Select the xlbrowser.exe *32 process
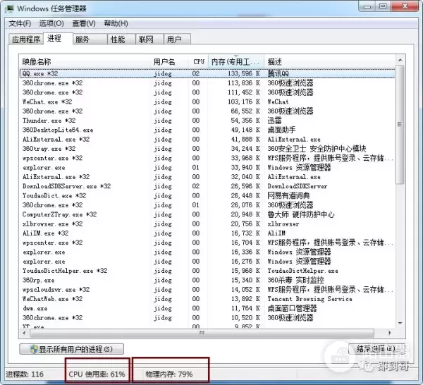The width and height of the screenshot is (423, 385). [207, 224]
